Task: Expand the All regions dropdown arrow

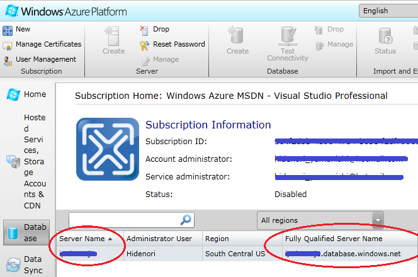Action: [378, 220]
